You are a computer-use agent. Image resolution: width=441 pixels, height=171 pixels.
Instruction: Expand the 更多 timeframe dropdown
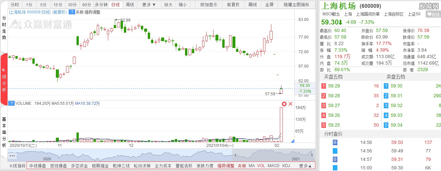pos(149,5)
